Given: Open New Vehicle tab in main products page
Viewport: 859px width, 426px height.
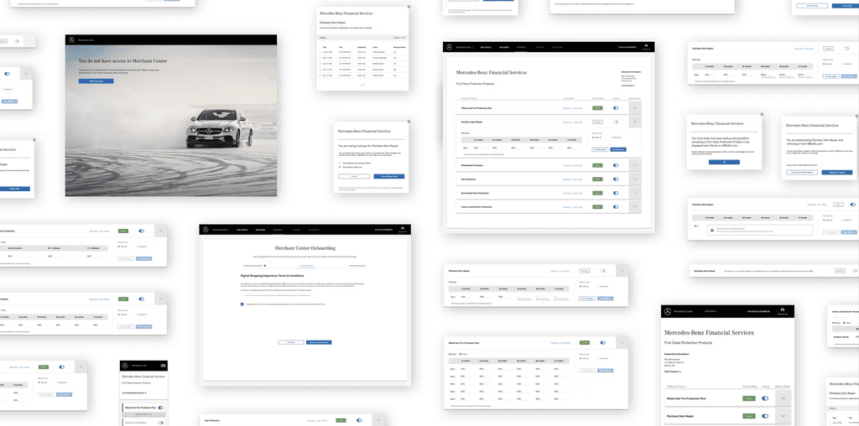Looking at the screenshot, I should [486, 48].
